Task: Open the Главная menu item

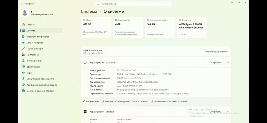Action: [41, 25]
